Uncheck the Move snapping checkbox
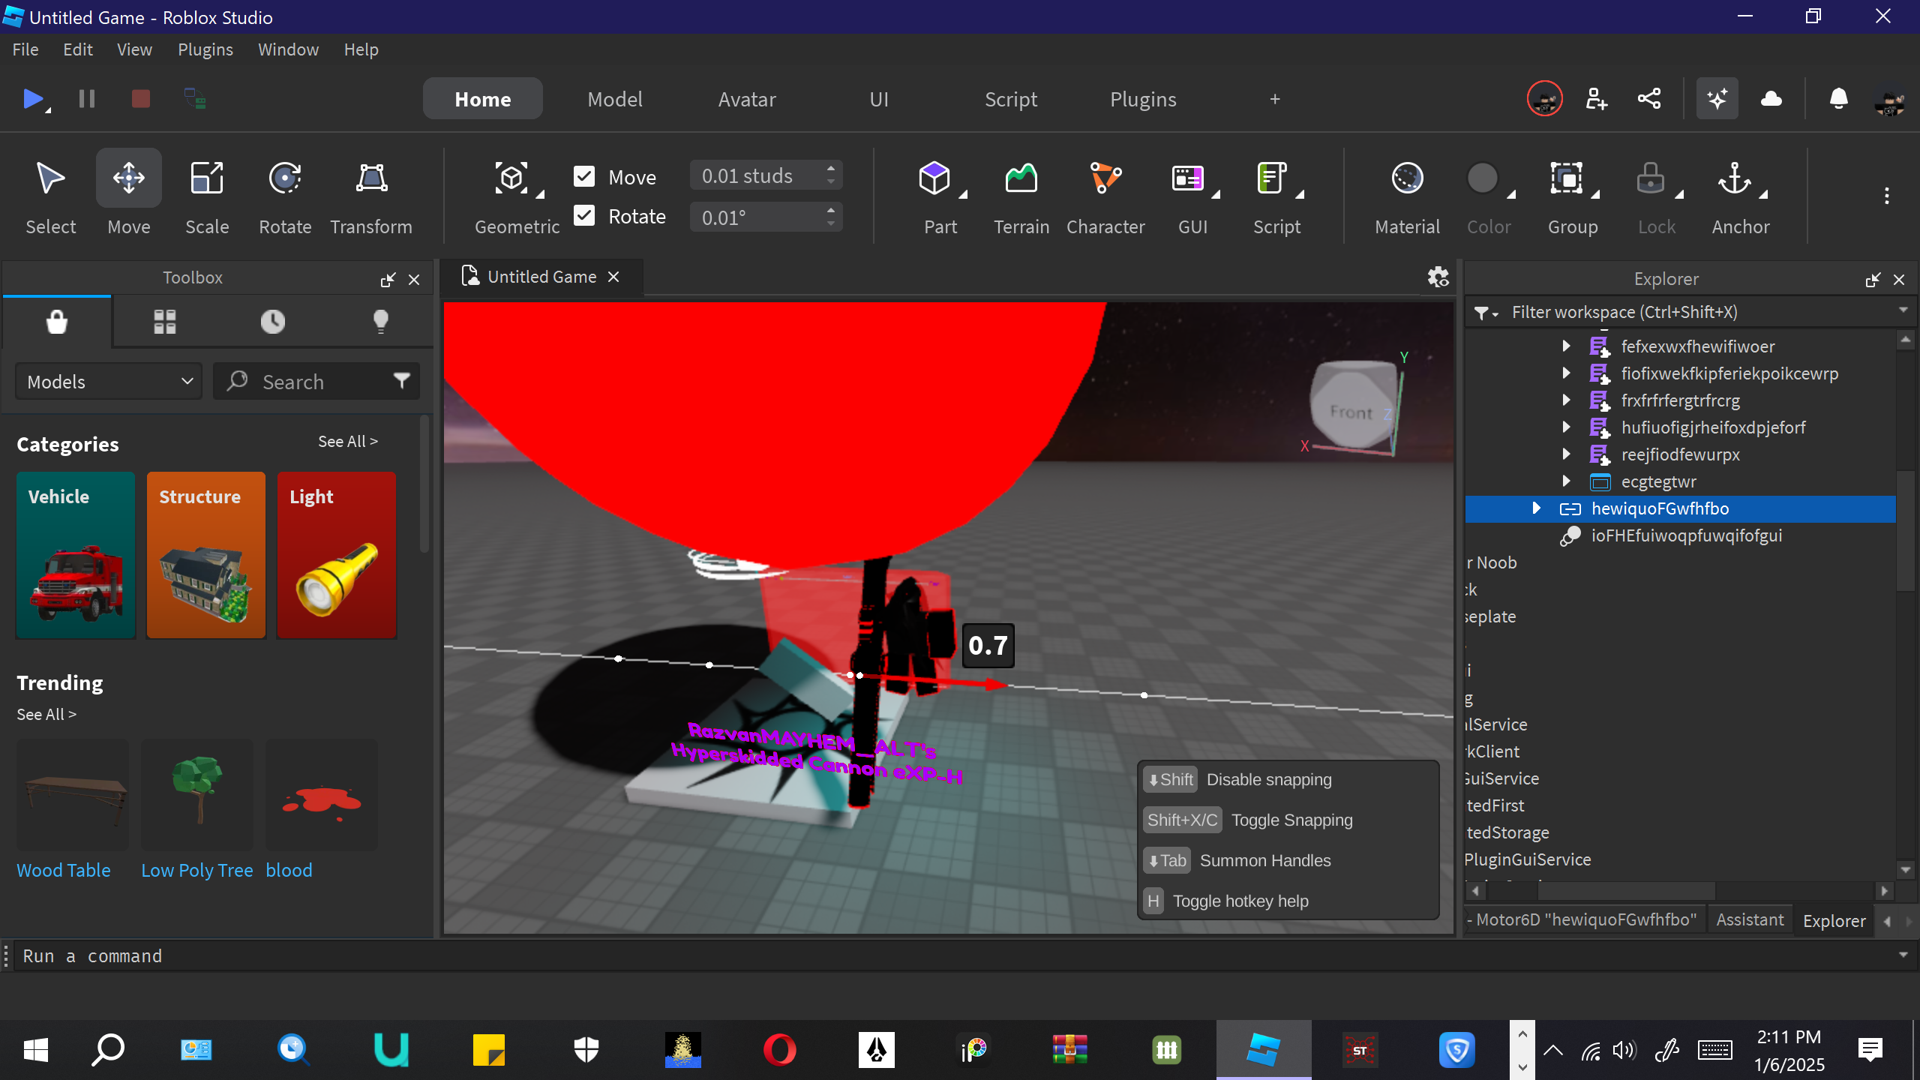 (584, 176)
